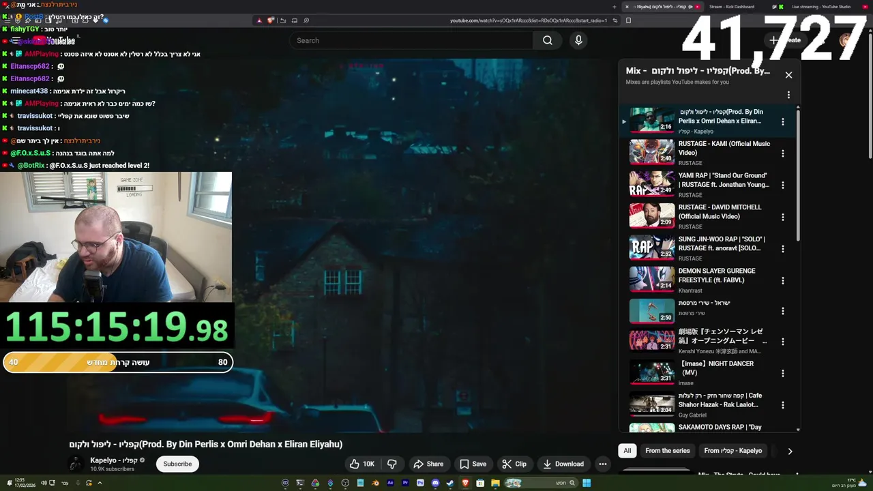
Task: Open menu for YAMI RAP item
Action: 783,185
